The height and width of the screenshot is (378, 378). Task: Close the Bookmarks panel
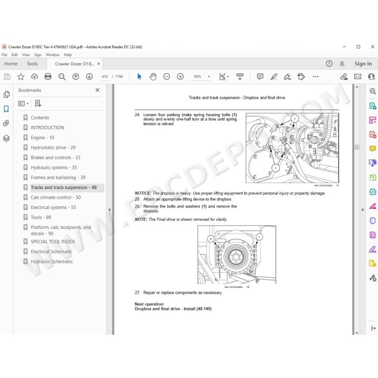pyautogui.click(x=97, y=90)
